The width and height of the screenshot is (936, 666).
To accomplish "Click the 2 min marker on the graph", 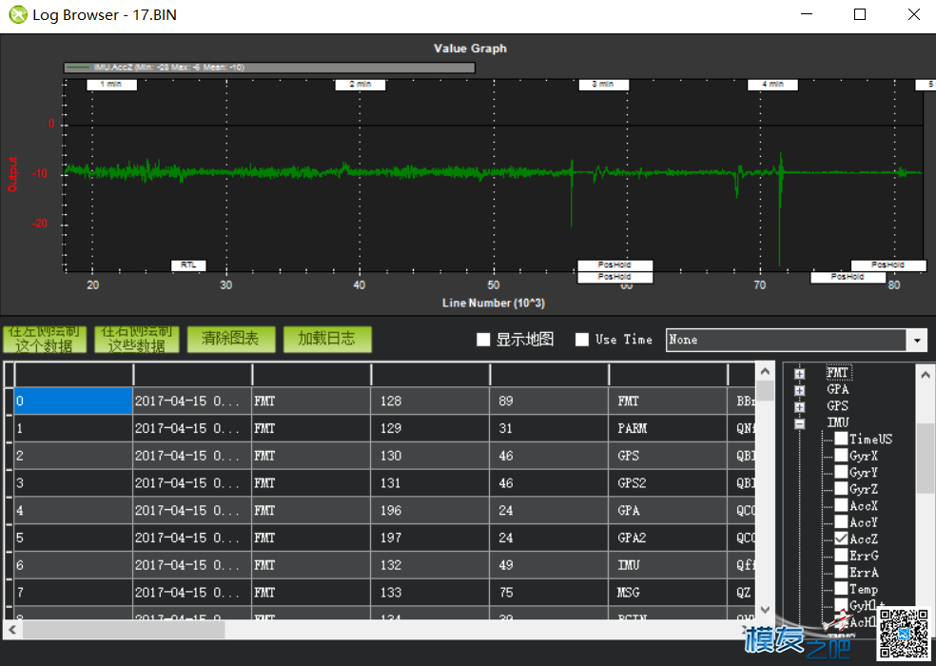I will click(360, 85).
